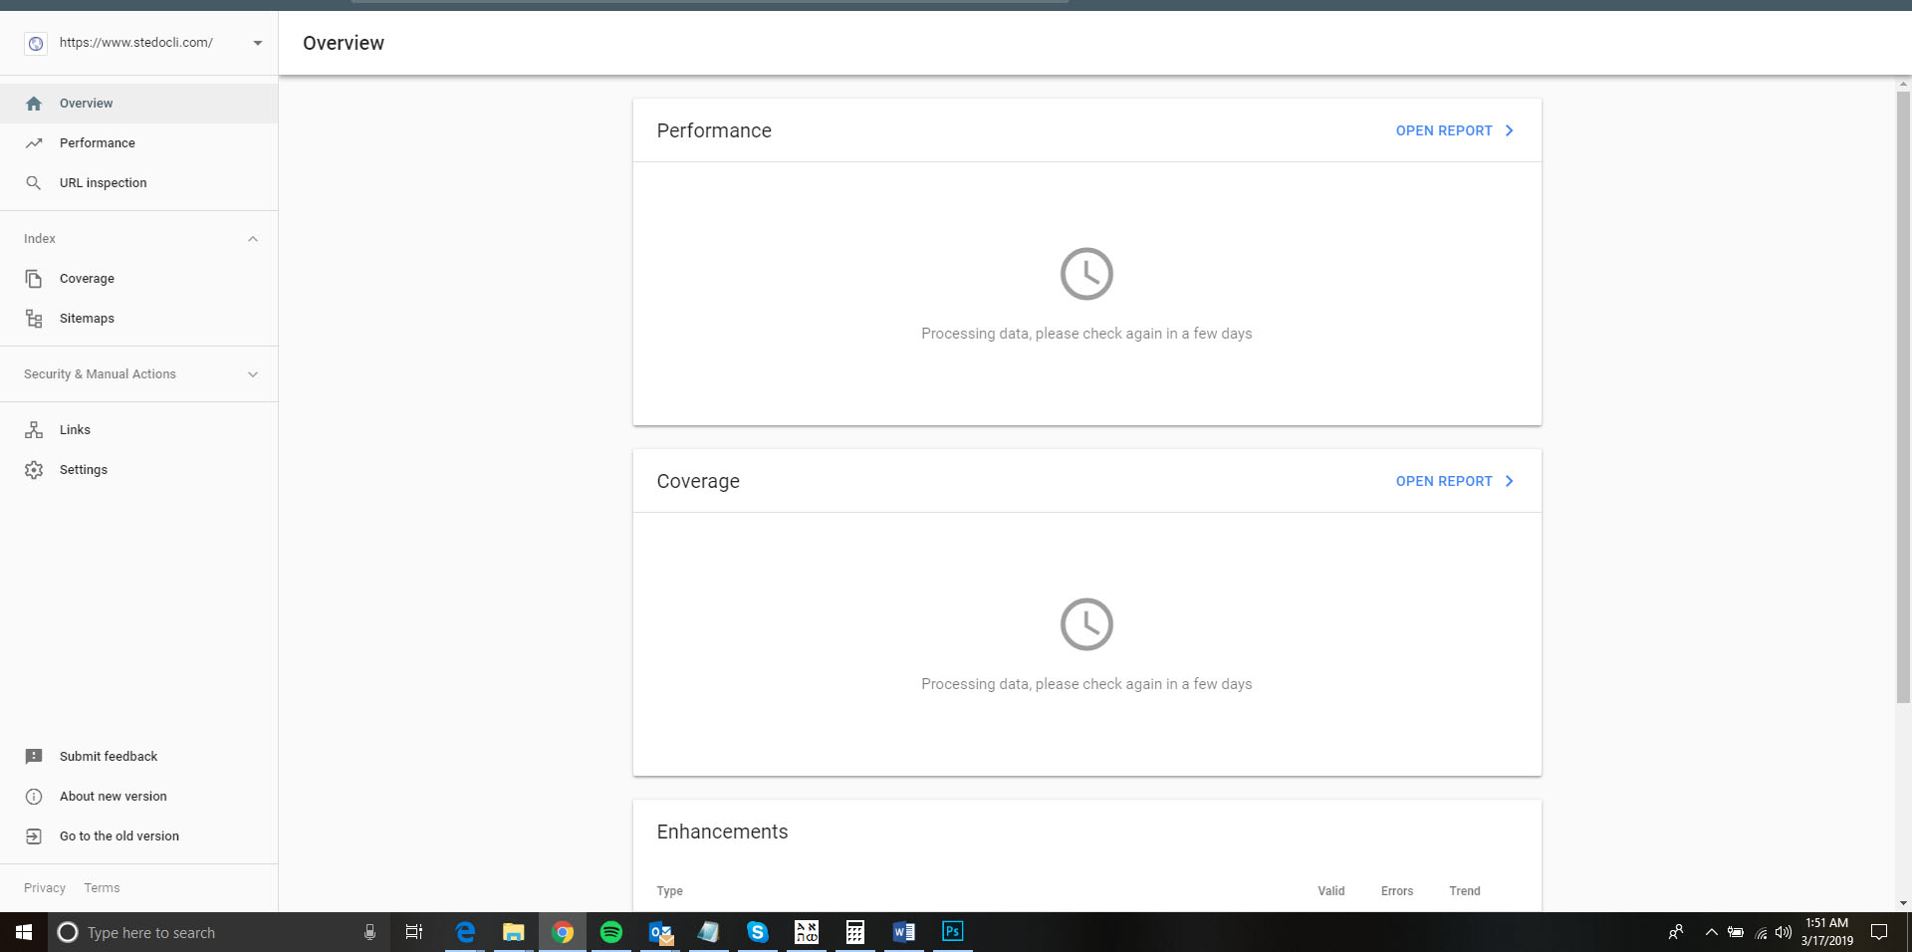Screen dimensions: 1912x952
Task: Open Coverage via its sidebar icon
Action: tap(34, 278)
